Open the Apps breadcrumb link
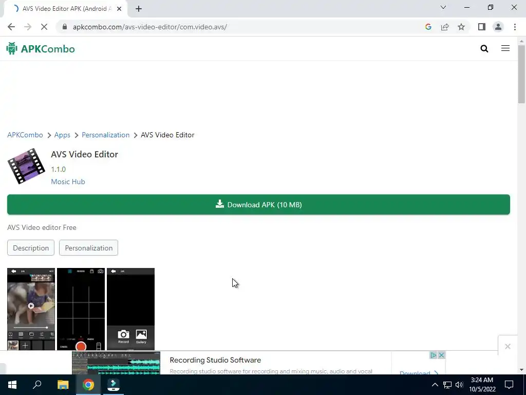 62,135
